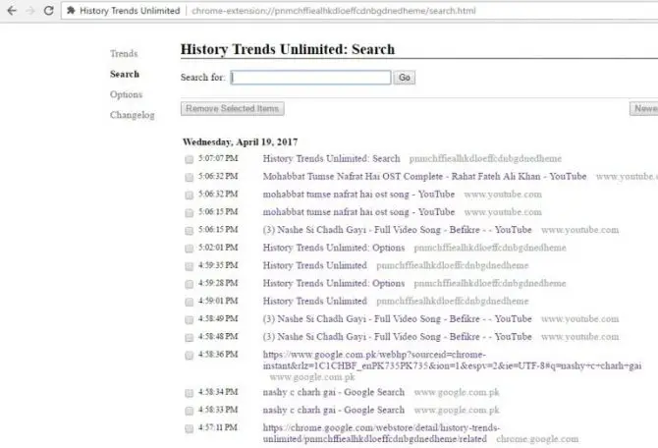Click the 5:02:01 PM timestamp
This screenshot has width=658, height=448.
point(218,248)
